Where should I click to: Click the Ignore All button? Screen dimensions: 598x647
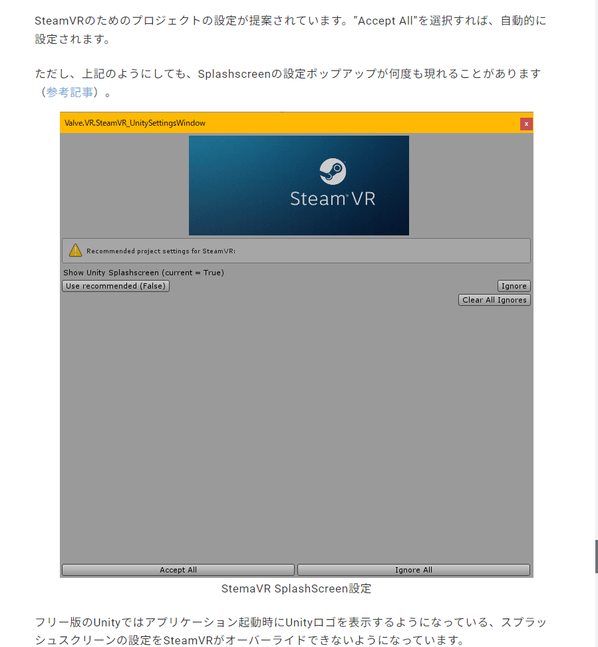[414, 570]
